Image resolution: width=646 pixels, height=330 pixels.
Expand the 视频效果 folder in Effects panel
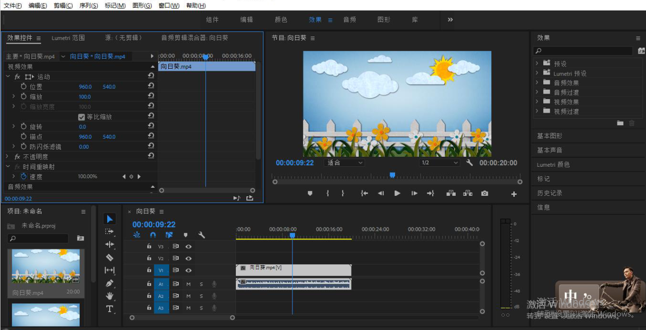[x=537, y=102]
